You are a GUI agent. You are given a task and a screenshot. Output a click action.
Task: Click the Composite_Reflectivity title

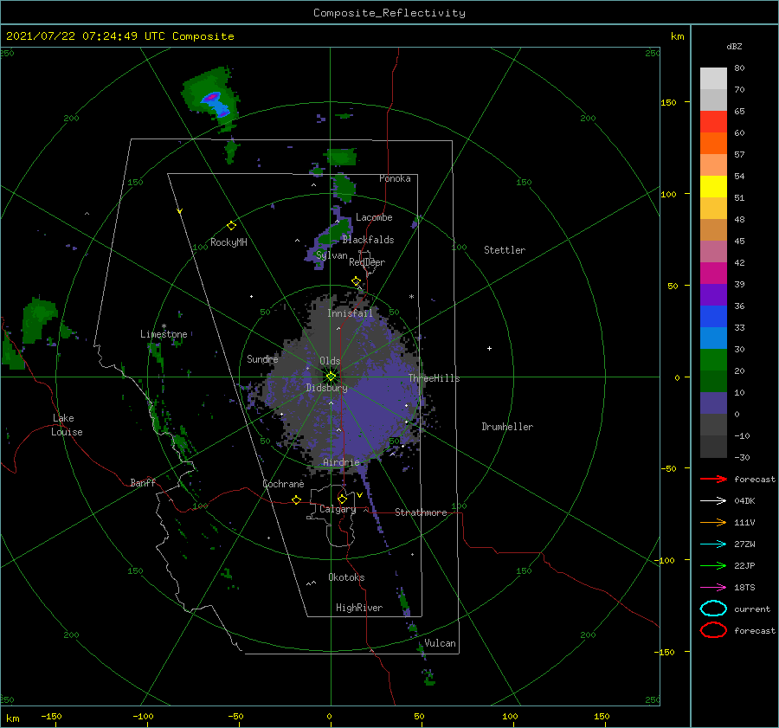tap(389, 13)
